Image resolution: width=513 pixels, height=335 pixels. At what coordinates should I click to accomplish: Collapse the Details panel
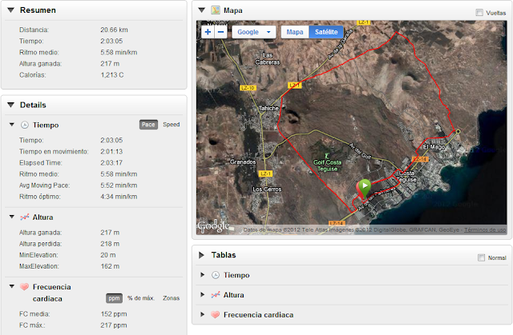pyautogui.click(x=10, y=105)
